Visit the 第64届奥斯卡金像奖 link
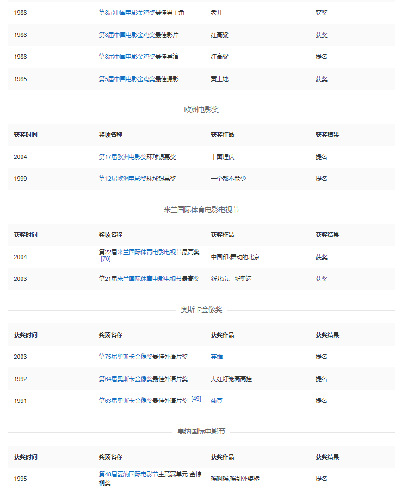 pos(125,379)
